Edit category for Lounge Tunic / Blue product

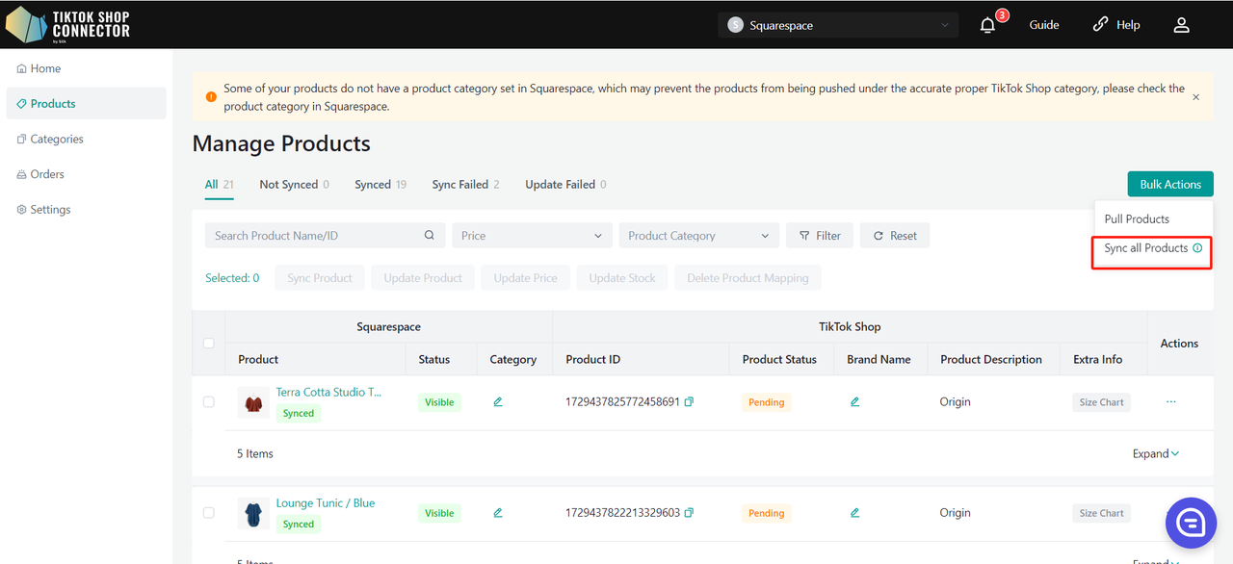498,513
